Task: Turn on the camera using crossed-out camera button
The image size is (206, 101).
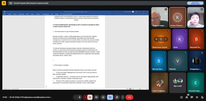Action: [90, 97]
